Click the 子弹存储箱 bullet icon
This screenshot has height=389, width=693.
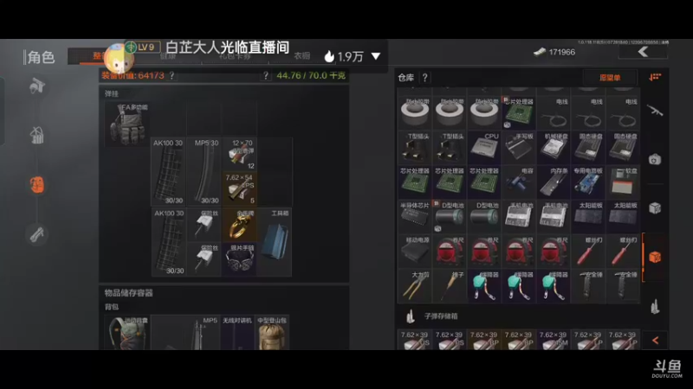click(411, 316)
